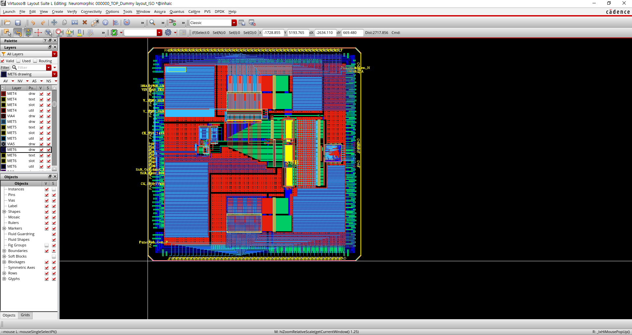Expand the Boundaries tree node
This screenshot has width=632, height=335.
point(4,251)
